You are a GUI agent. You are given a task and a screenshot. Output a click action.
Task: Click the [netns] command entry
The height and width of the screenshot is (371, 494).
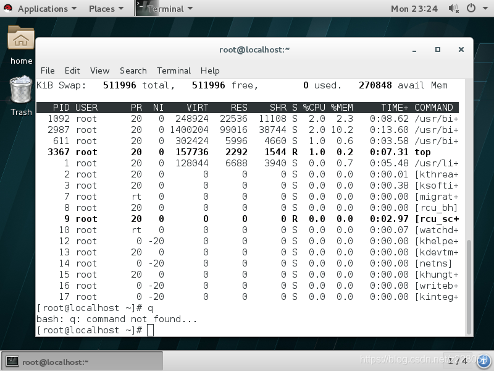point(433,263)
